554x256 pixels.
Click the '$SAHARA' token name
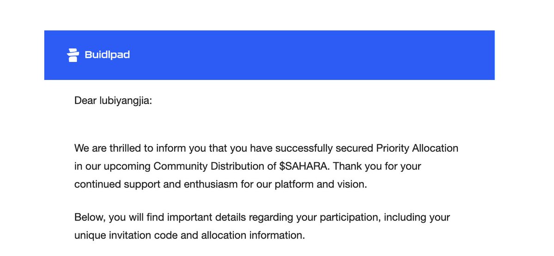click(303, 166)
